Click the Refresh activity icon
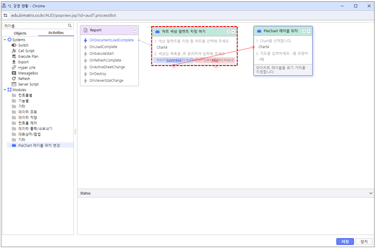Viewport: 375px width, 248px height. [14, 79]
